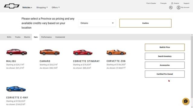
Task: Select the orange Camaro car image
Action: 50,52
